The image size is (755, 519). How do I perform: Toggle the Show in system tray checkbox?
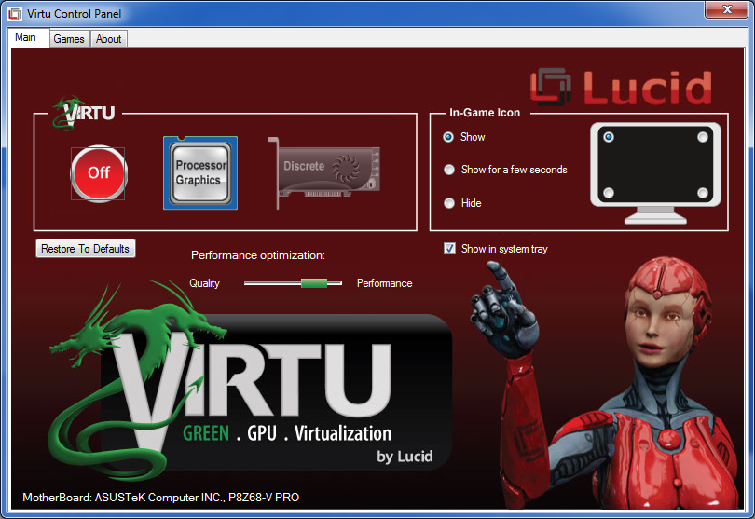pyautogui.click(x=450, y=249)
